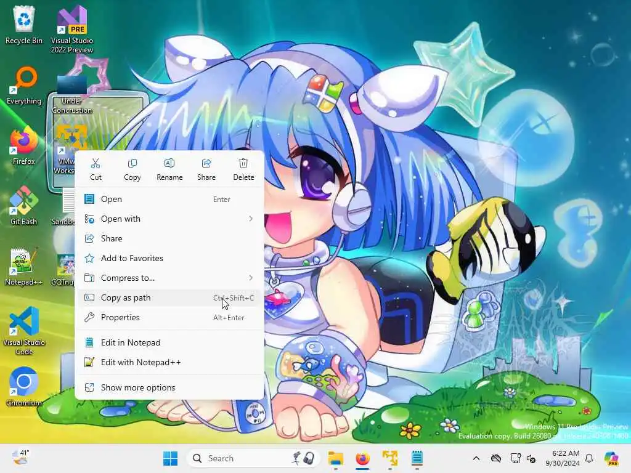The width and height of the screenshot is (631, 473).
Task: Select the Chromium desktop shortcut
Action: tap(24, 387)
